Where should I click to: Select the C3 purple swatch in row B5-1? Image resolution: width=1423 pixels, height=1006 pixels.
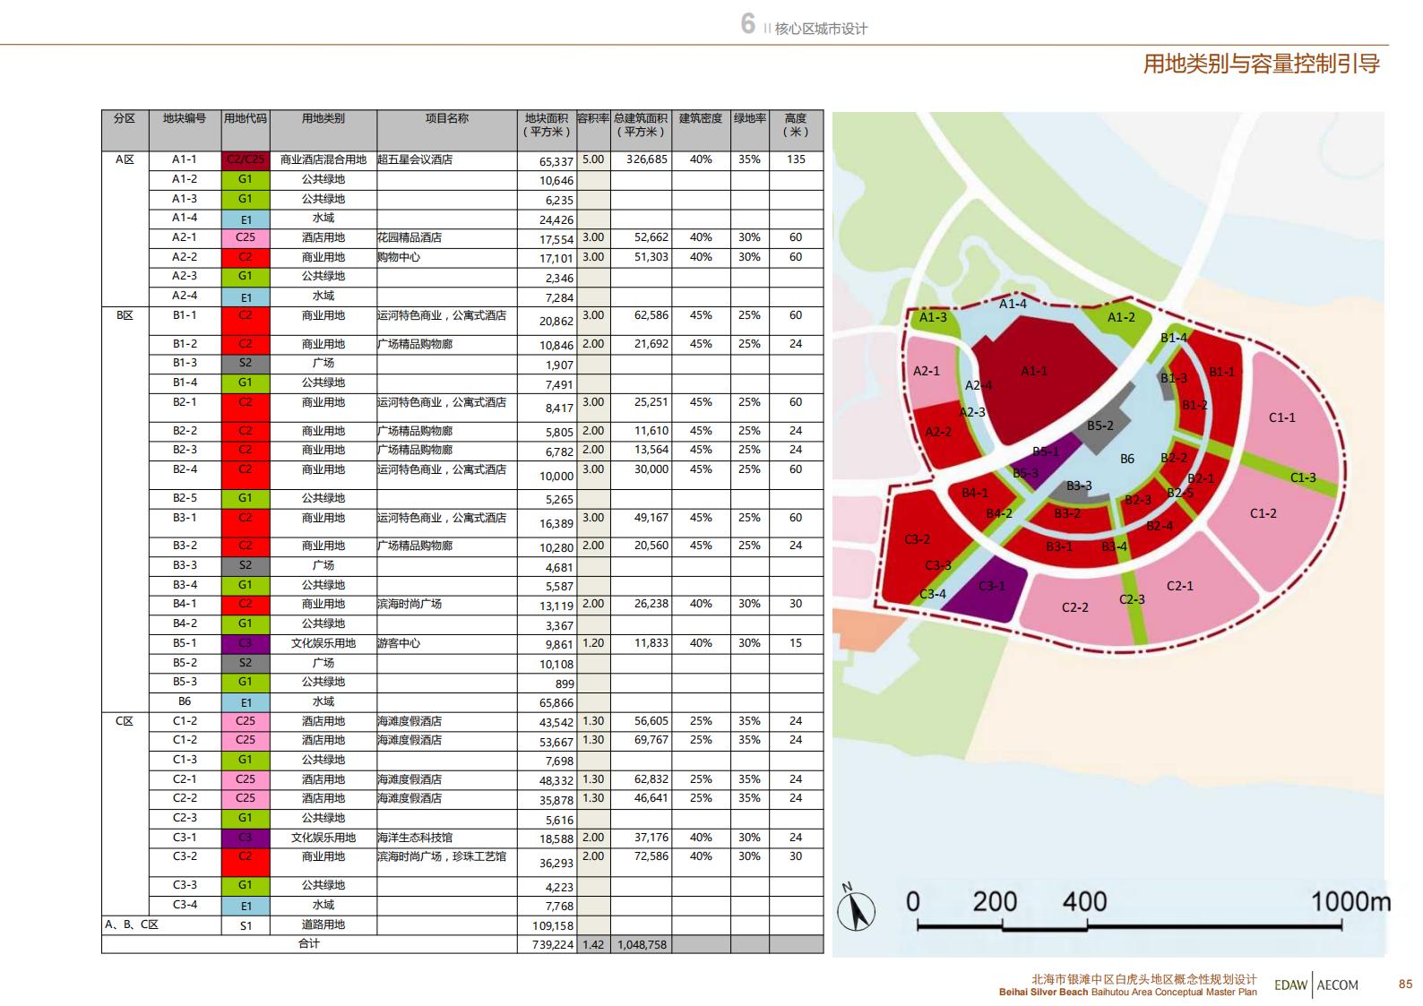(x=246, y=644)
